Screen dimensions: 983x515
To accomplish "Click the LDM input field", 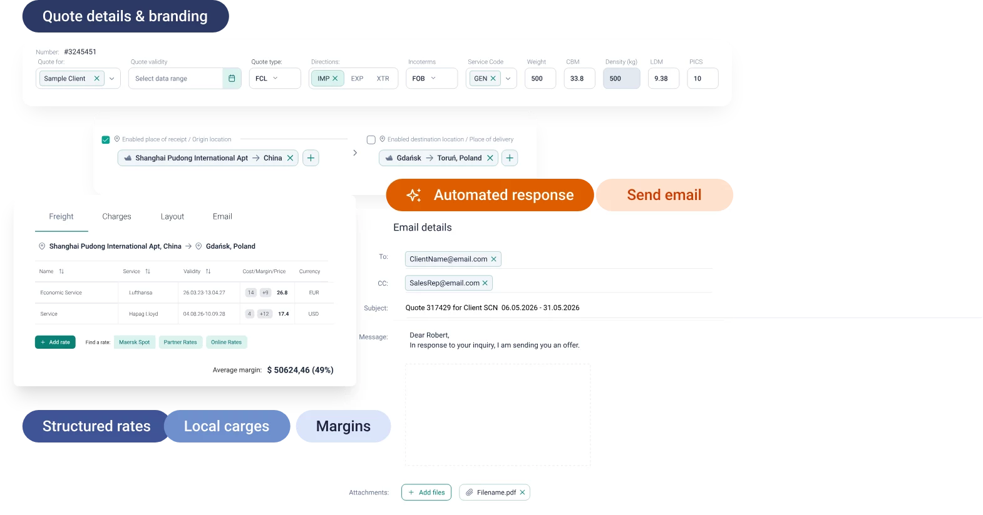I will 664,79.
